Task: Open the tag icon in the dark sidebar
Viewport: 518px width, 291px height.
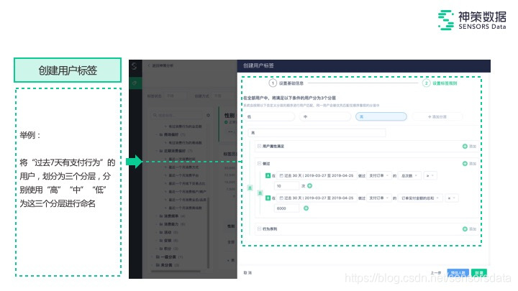Action: point(135,83)
